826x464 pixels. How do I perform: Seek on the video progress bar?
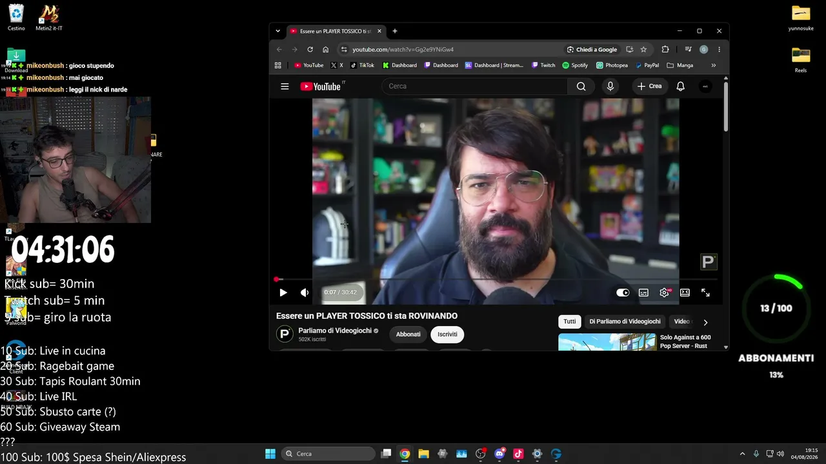coord(496,280)
